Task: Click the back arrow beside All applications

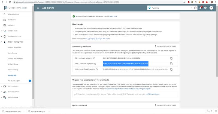Action: pyautogui.click(x=5, y=14)
